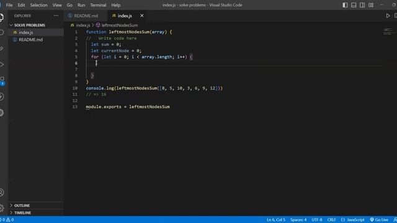The height and width of the screenshot is (223, 397).
Task: Click the EXPLORER panel title
Action: tap(22, 15)
